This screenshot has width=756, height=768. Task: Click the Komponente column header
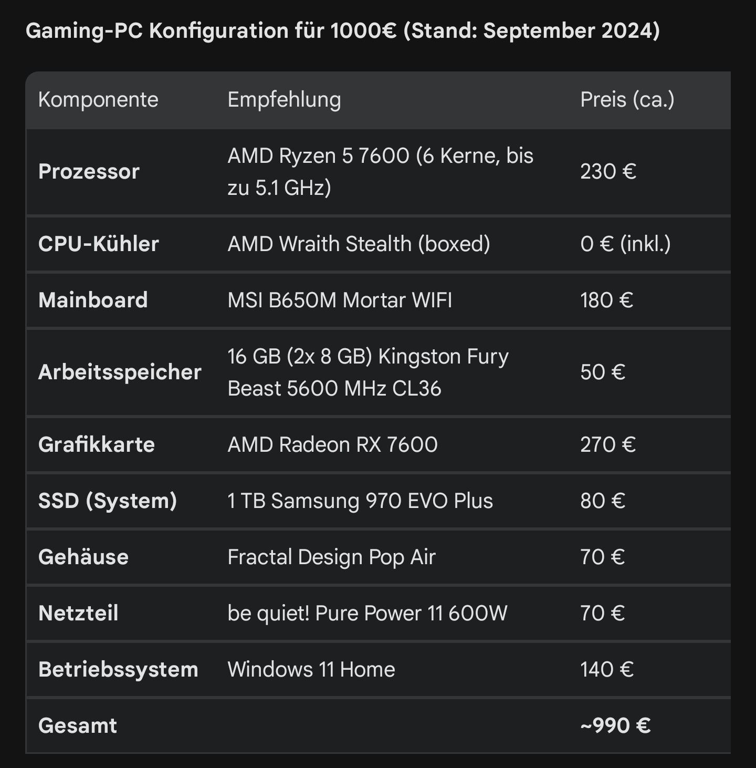98,100
